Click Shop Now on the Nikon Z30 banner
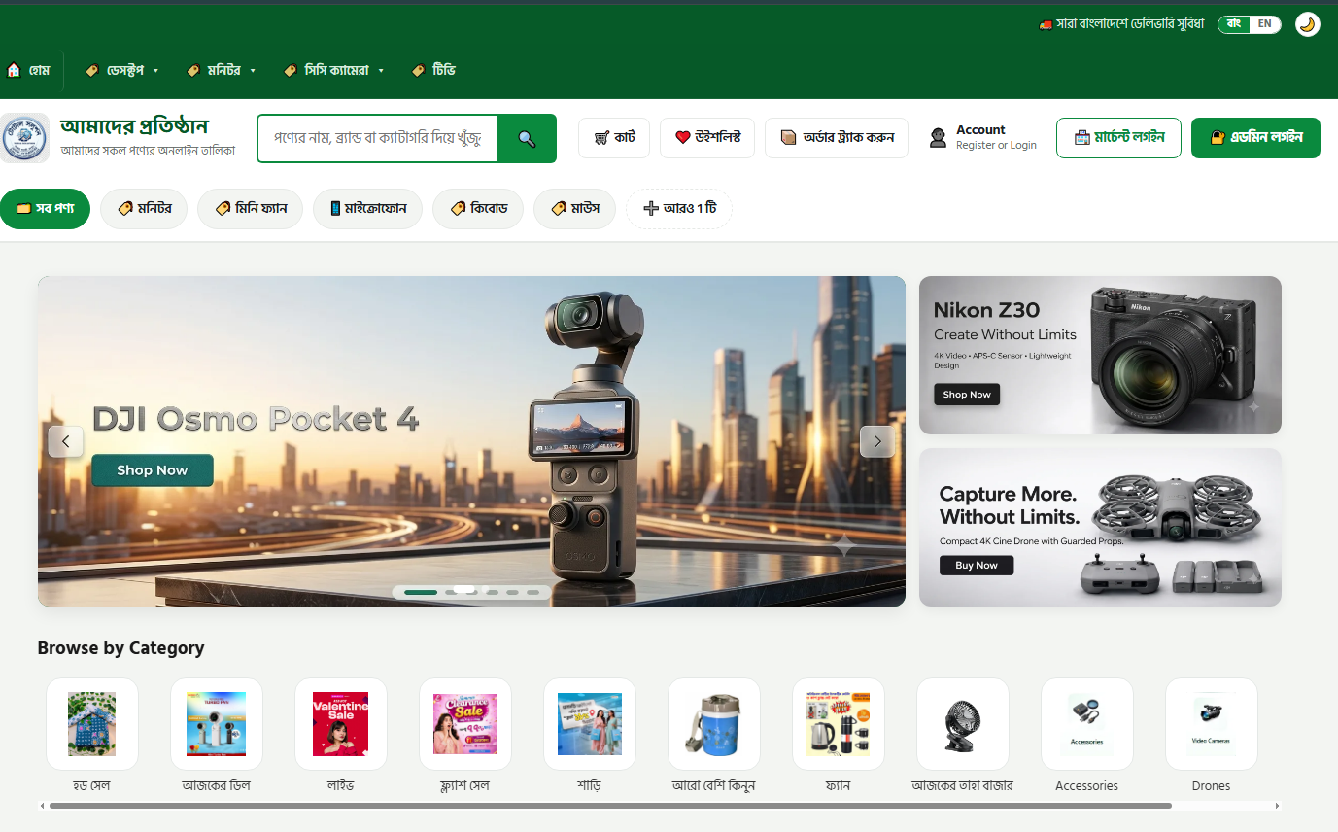Screen dimensions: 1338x832 (967, 395)
